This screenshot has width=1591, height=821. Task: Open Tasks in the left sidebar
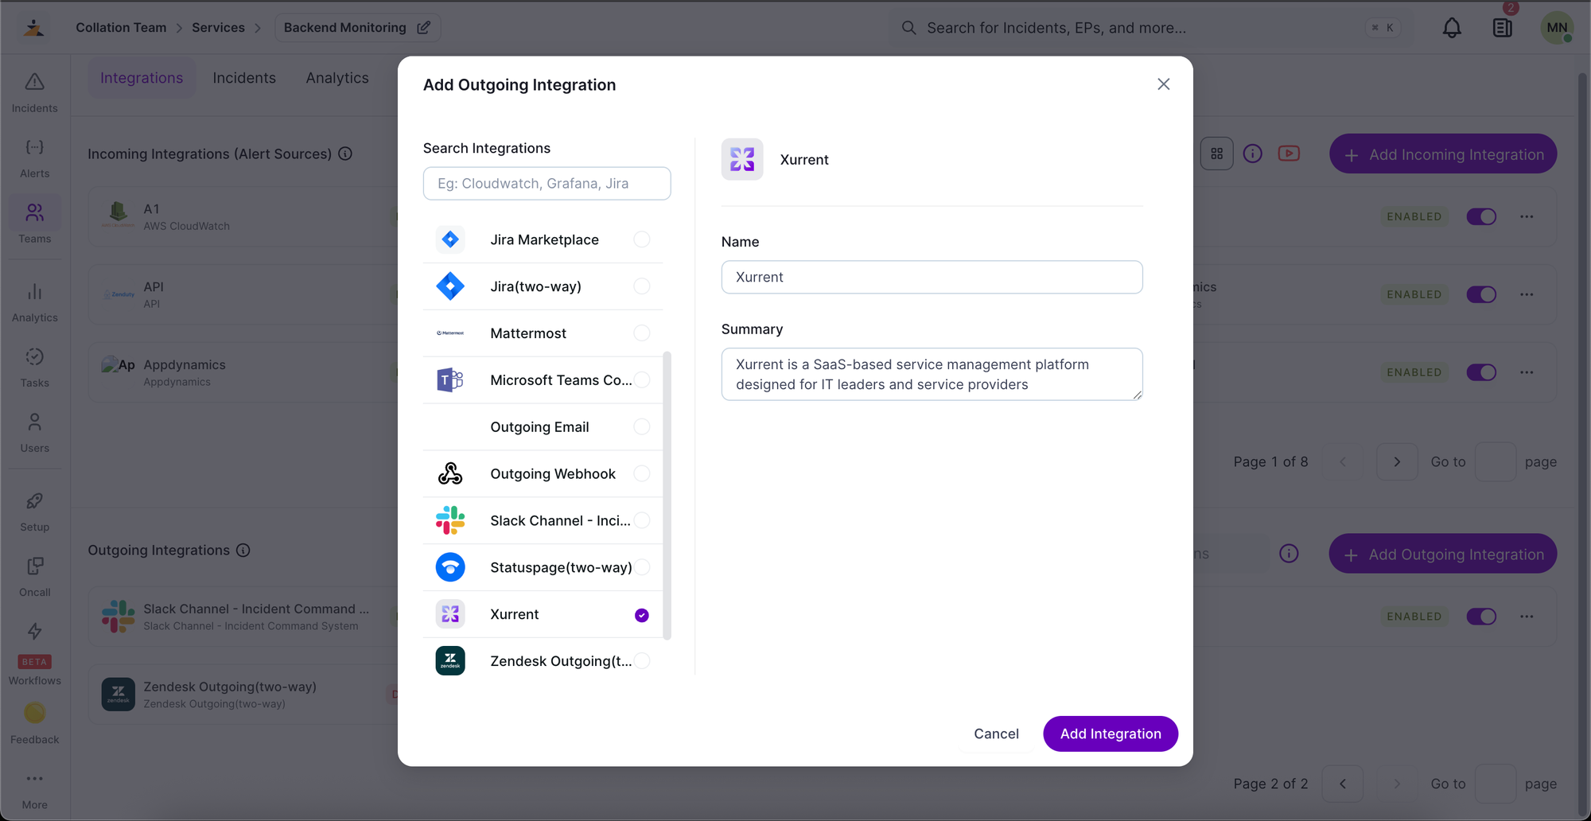(34, 368)
